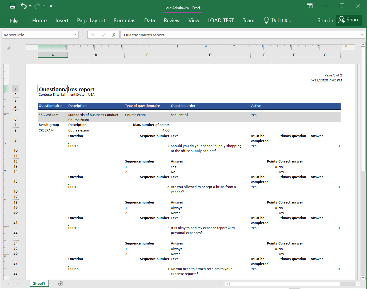Viewport: 367px width, 289px height.
Task: Open the Name Box dropdown
Action: click(x=76, y=35)
